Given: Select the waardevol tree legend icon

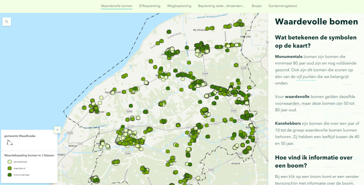Looking at the screenshot, I should [9, 168].
